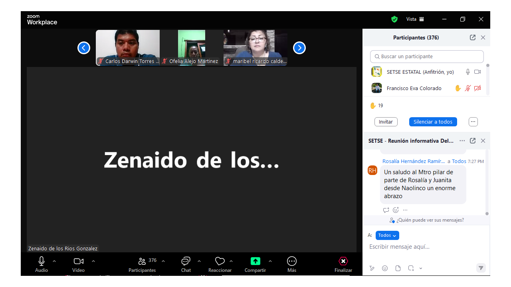
Task: Click the green Compartir share screen icon
Action: [x=255, y=261]
